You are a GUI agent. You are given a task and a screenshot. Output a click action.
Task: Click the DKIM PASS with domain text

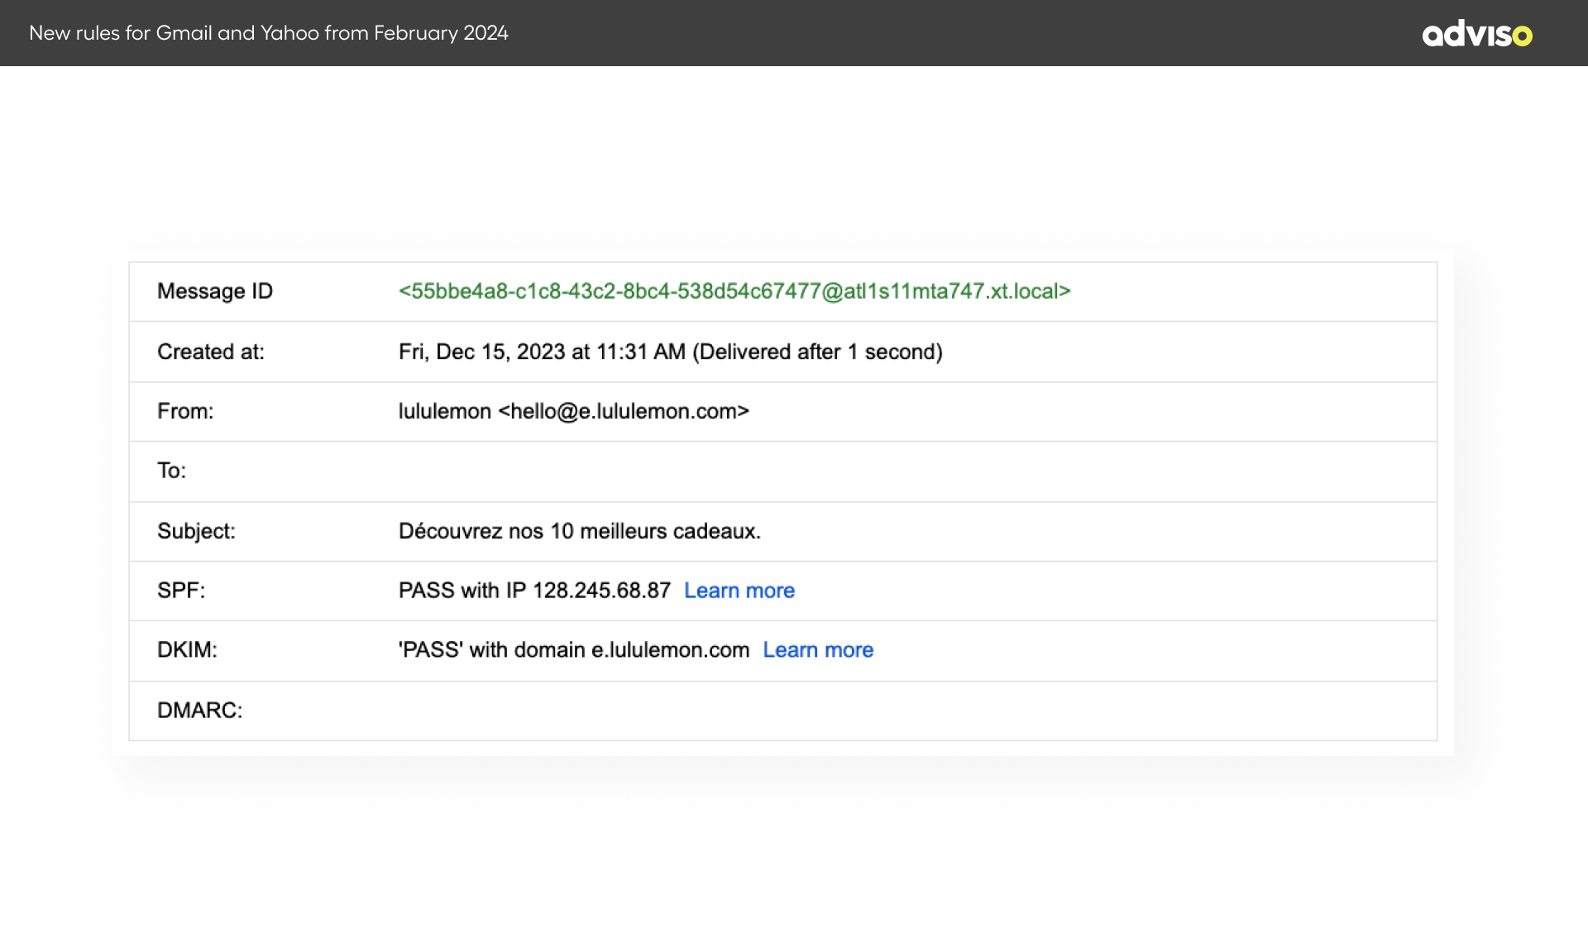[x=573, y=650]
